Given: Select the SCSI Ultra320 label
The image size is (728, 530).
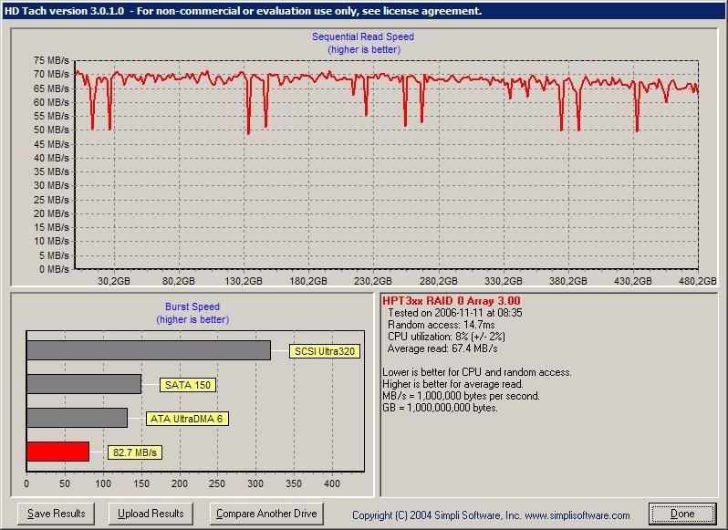Looking at the screenshot, I should point(325,351).
